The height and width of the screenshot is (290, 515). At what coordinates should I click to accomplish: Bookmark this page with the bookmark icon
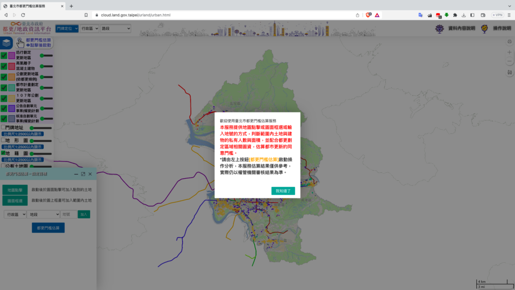pos(86,15)
